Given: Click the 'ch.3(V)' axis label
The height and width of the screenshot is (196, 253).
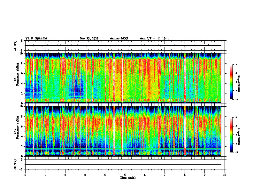Looking at the screenshot, I should [x=15, y=164].
